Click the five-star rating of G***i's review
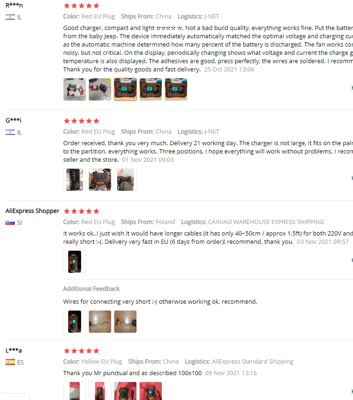353x400 pixels. (82, 121)
